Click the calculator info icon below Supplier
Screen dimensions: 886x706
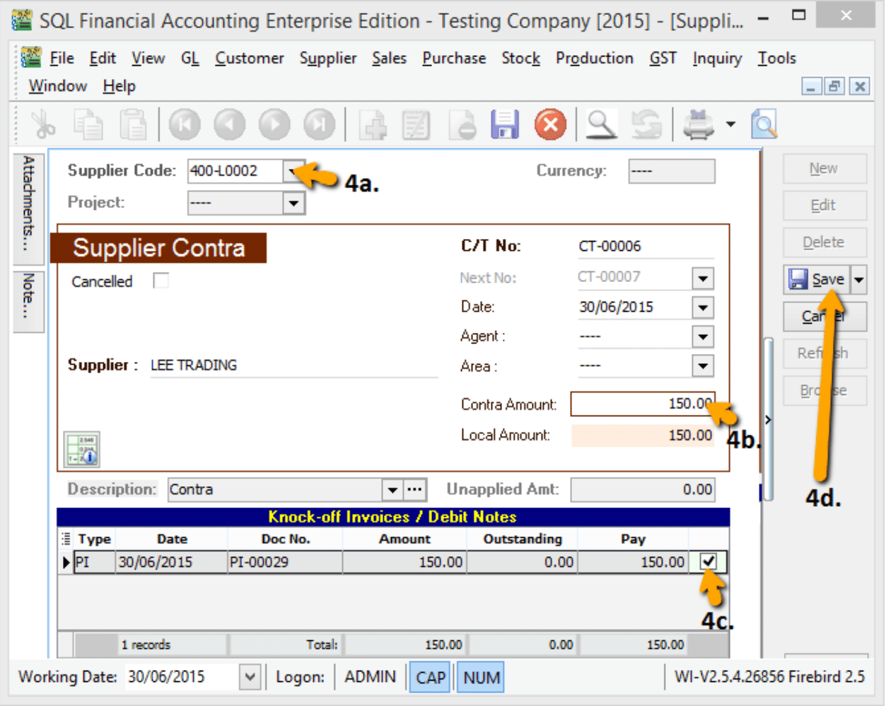[x=82, y=449]
